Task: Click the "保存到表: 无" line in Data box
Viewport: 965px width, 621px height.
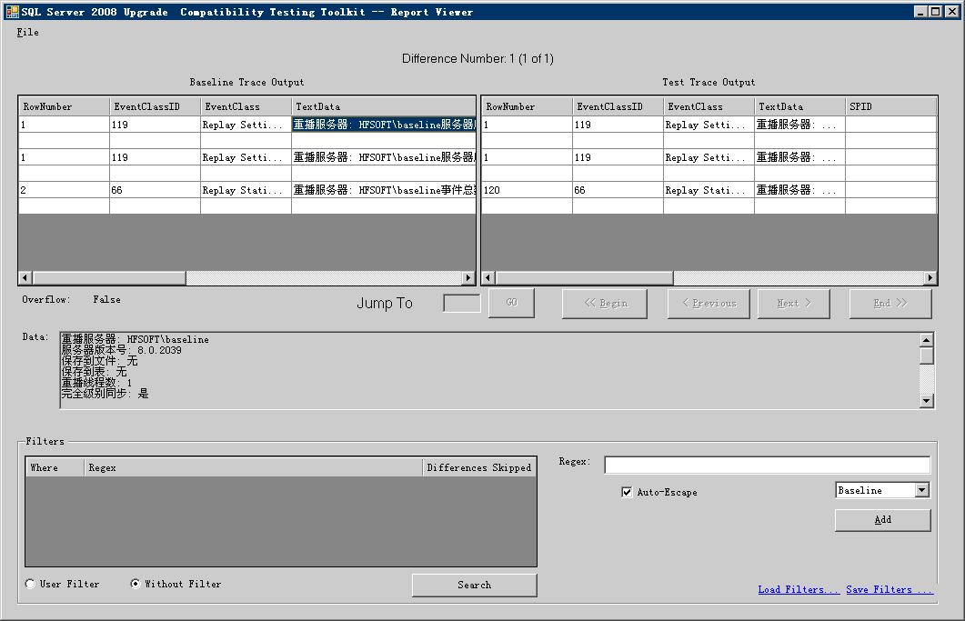Action: 94,372
